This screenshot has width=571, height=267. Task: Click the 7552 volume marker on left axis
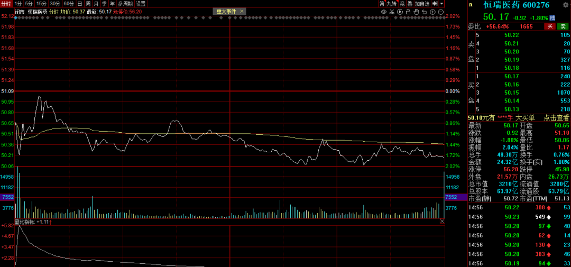(x=7, y=197)
